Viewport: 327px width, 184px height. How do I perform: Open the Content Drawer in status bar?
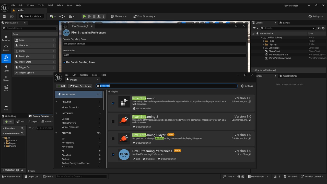click(x=11, y=177)
